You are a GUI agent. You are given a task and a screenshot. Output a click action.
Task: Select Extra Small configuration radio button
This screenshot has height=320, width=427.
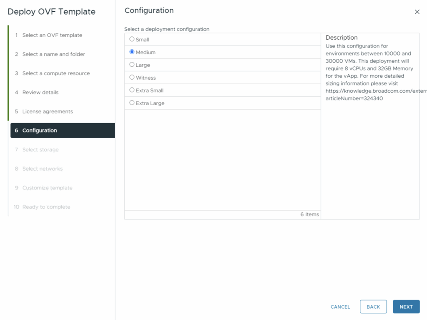point(132,90)
